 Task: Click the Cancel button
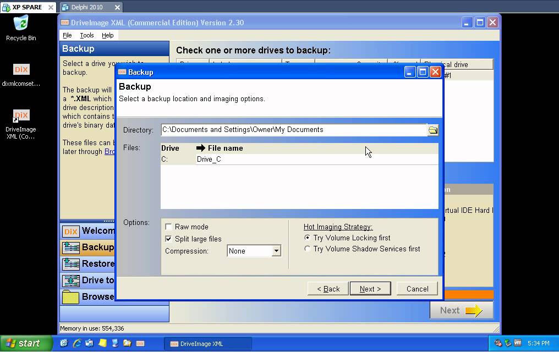[x=417, y=289]
